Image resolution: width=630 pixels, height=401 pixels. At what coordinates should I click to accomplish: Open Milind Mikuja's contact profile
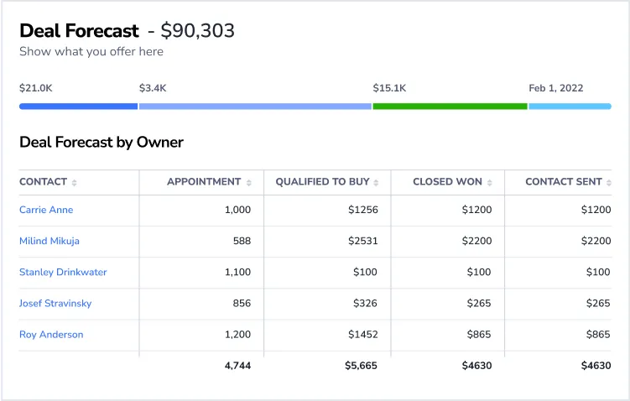pyautogui.click(x=49, y=241)
